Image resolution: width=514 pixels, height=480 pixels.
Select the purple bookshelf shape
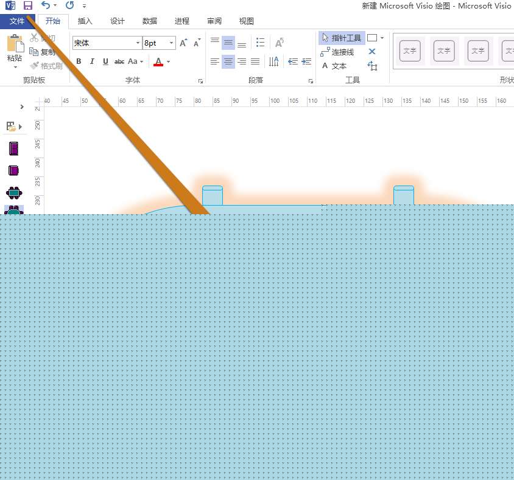[14, 148]
